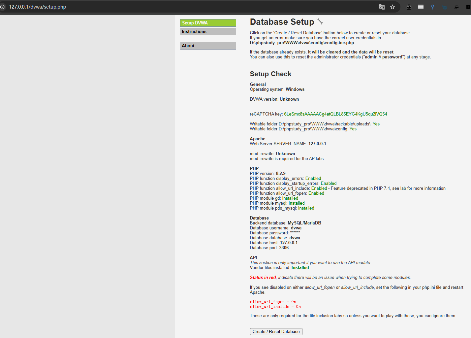
Task: Go to the About menu item
Action: 208,46
